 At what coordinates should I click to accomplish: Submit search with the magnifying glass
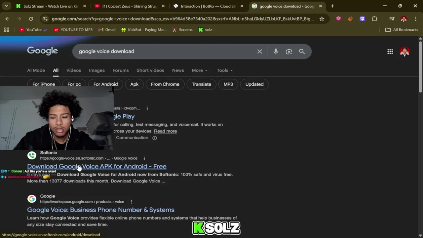pos(302,51)
